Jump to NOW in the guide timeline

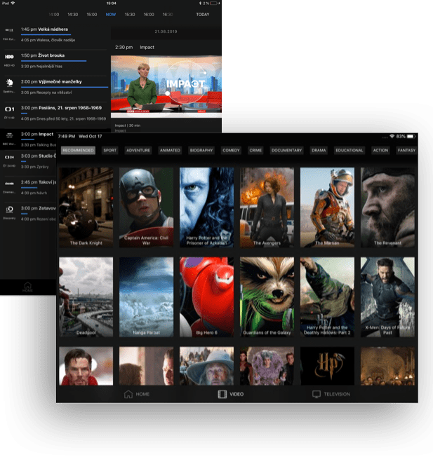tap(111, 14)
